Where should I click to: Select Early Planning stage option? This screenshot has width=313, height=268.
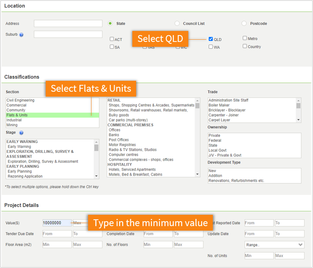click(x=50, y=171)
